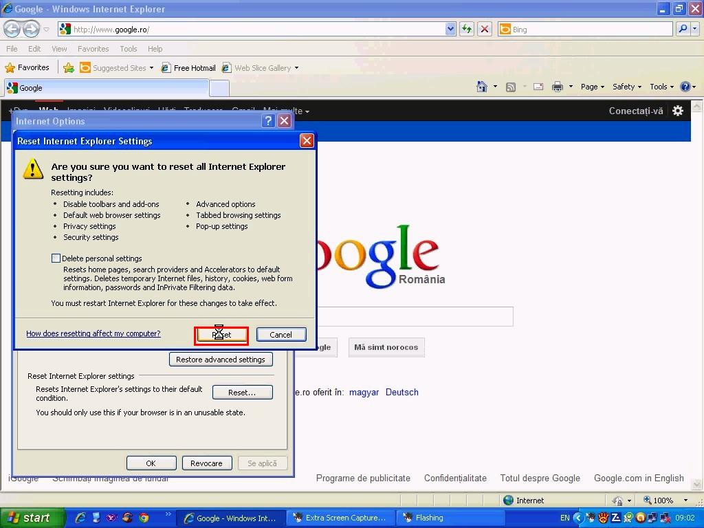Click the Print icon

pyautogui.click(x=557, y=87)
